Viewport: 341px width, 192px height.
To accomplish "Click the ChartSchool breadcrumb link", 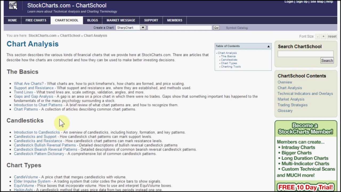I will click(x=70, y=35).
